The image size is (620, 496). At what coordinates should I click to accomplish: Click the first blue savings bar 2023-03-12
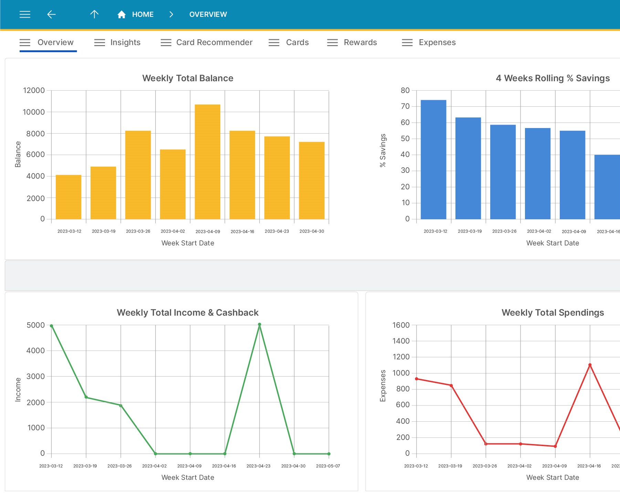(x=433, y=159)
